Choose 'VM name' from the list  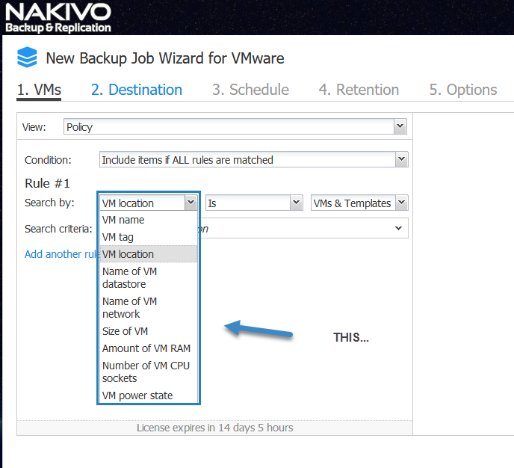point(149,220)
